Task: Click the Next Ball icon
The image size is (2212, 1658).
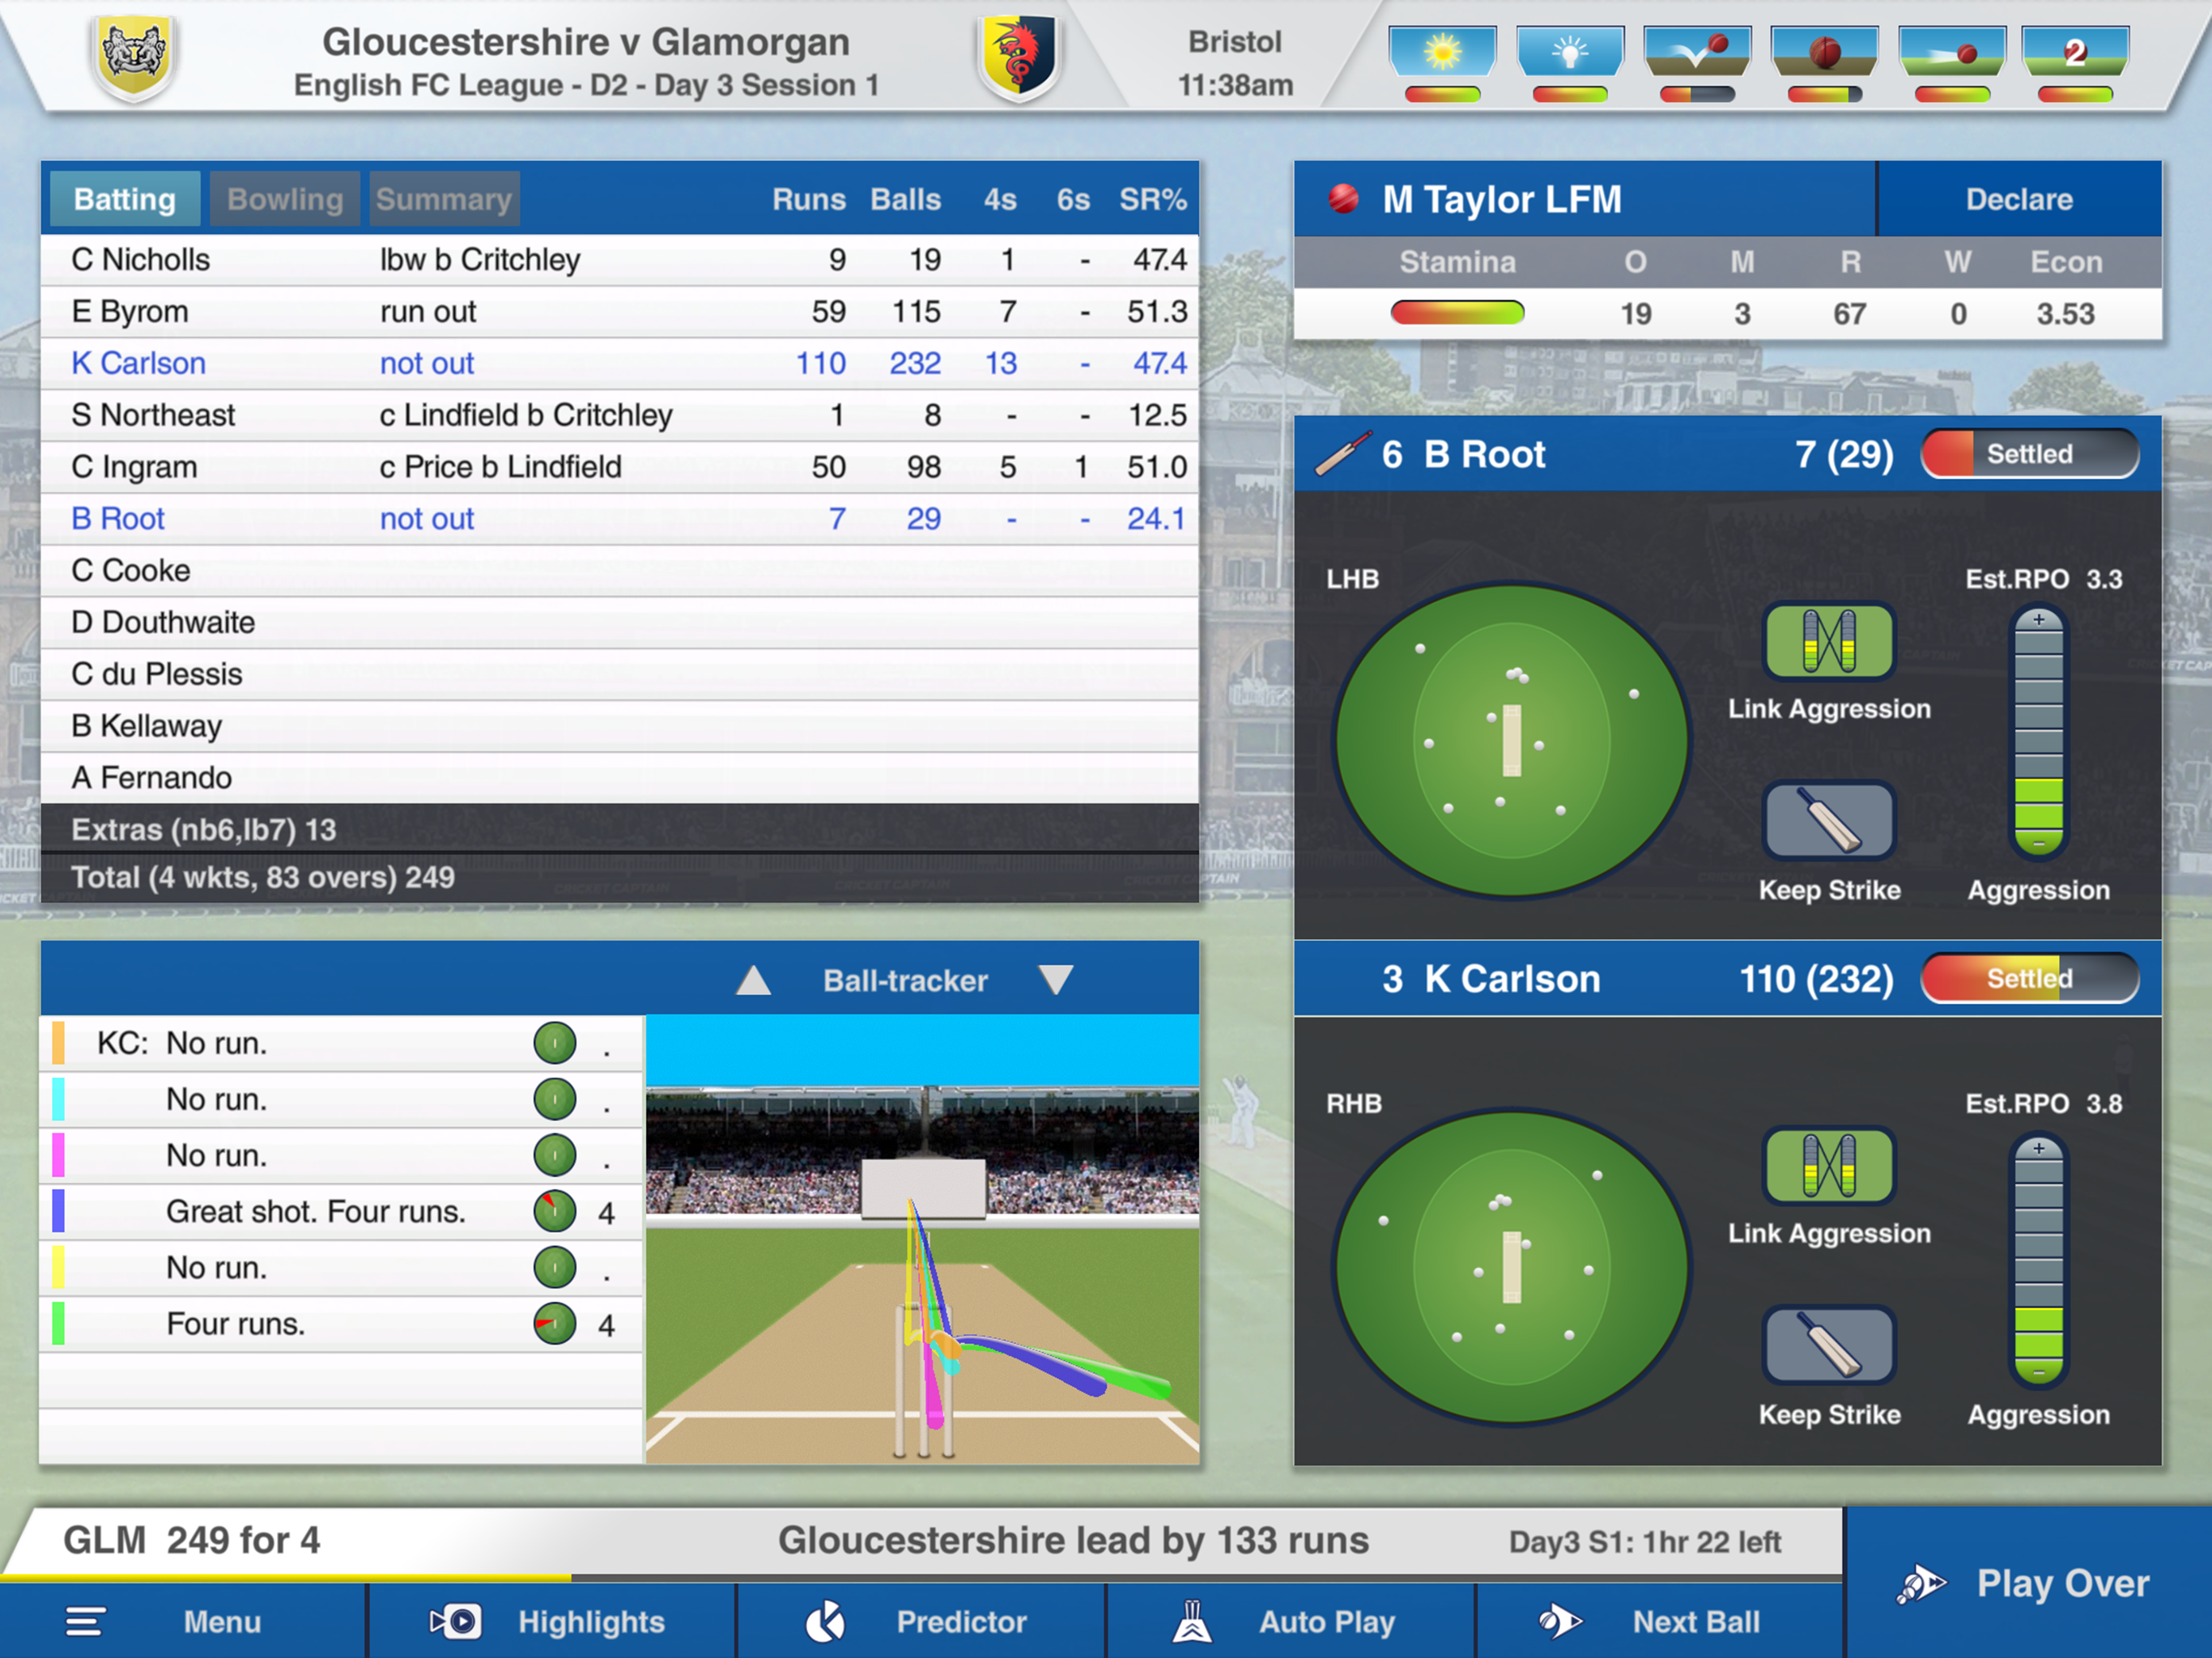Action: click(x=1559, y=1621)
